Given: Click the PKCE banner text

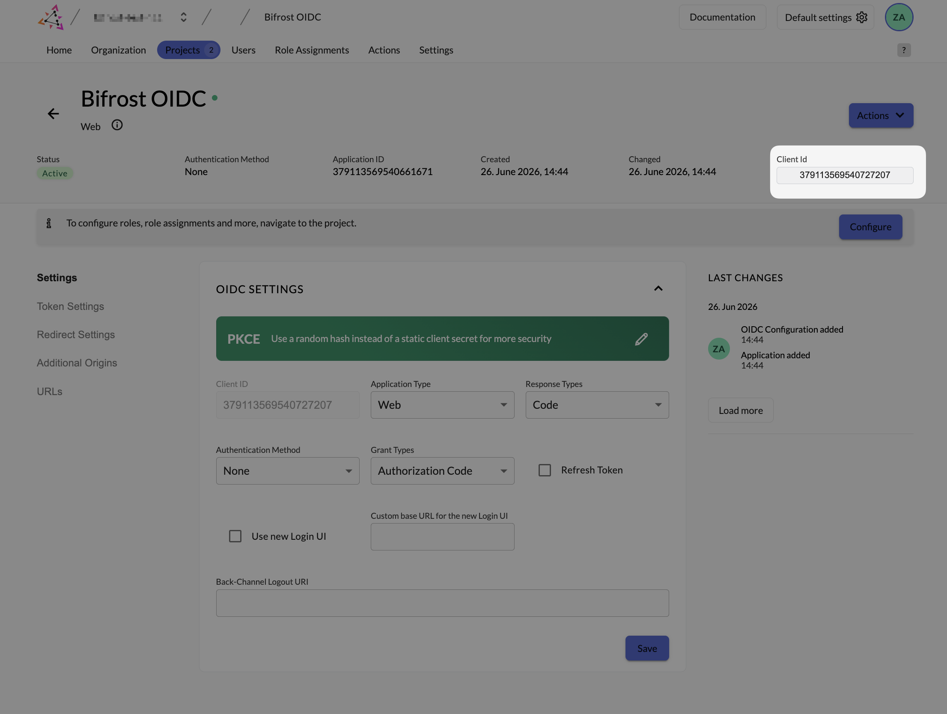Looking at the screenshot, I should [x=411, y=339].
